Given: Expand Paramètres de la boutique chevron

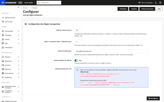Looking at the screenshot, I should click(18, 87).
